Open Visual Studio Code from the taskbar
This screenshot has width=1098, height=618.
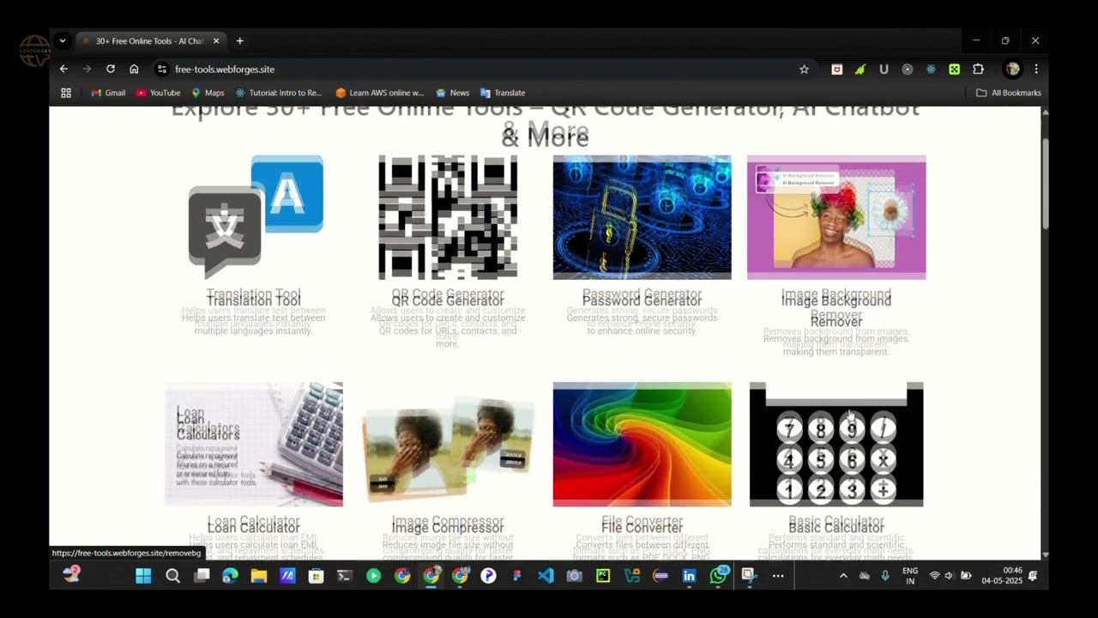[x=546, y=576]
